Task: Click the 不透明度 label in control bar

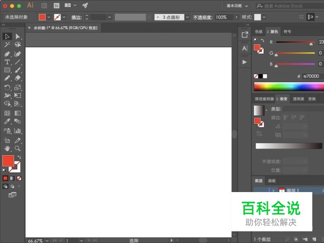Action: pyautogui.click(x=203, y=17)
